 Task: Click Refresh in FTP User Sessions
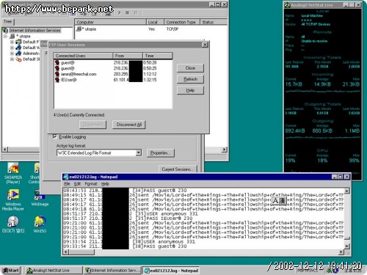click(x=190, y=79)
